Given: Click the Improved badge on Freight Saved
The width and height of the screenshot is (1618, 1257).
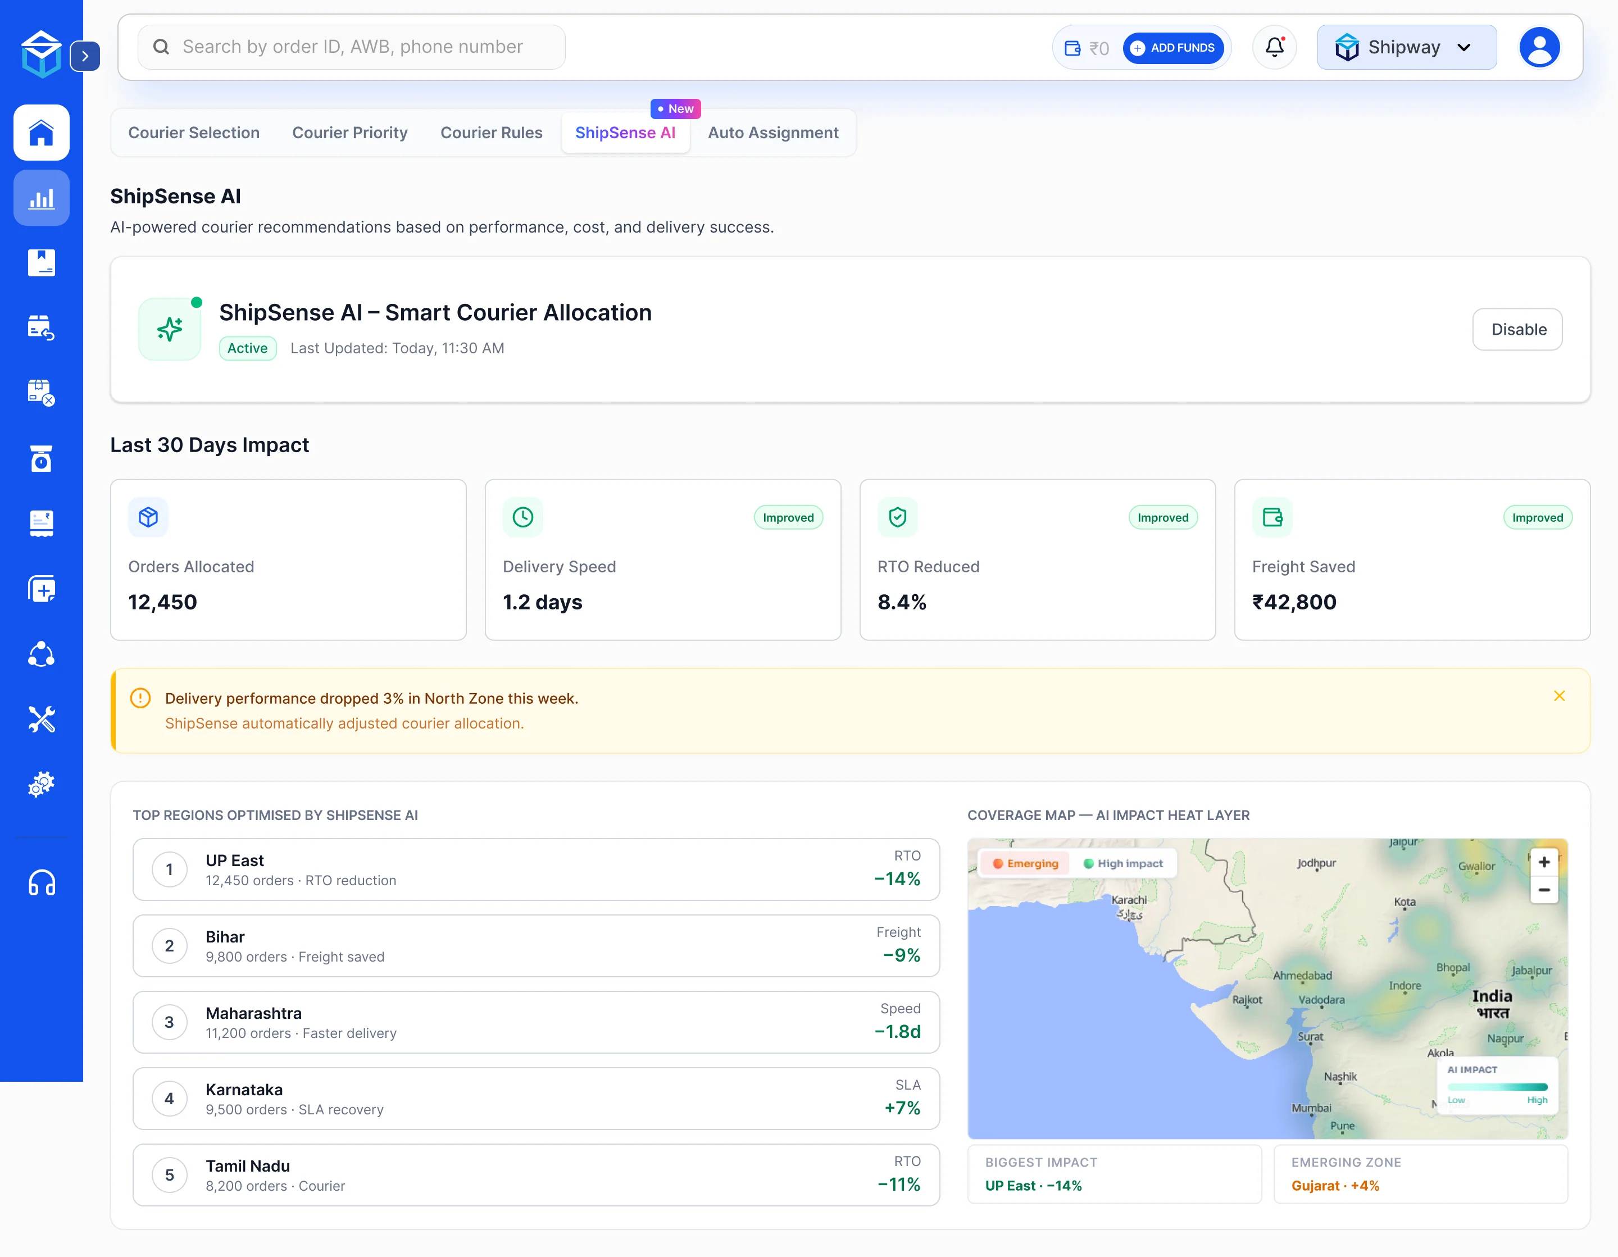Looking at the screenshot, I should (x=1537, y=518).
